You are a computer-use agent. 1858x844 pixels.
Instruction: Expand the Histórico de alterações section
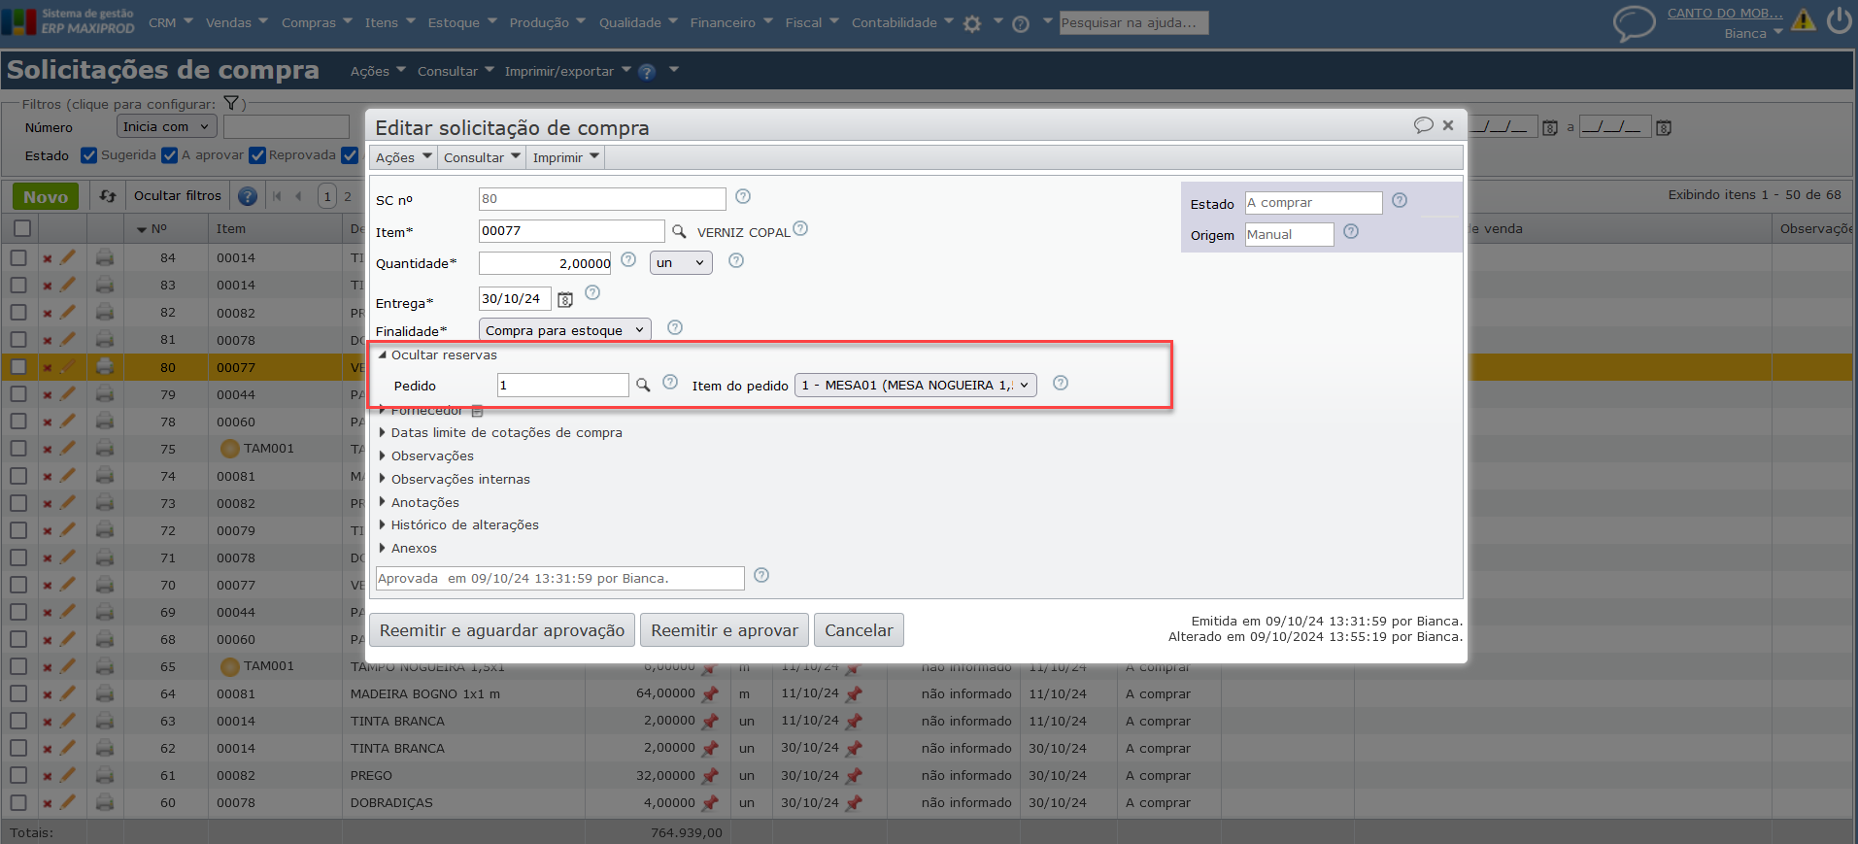coord(458,524)
